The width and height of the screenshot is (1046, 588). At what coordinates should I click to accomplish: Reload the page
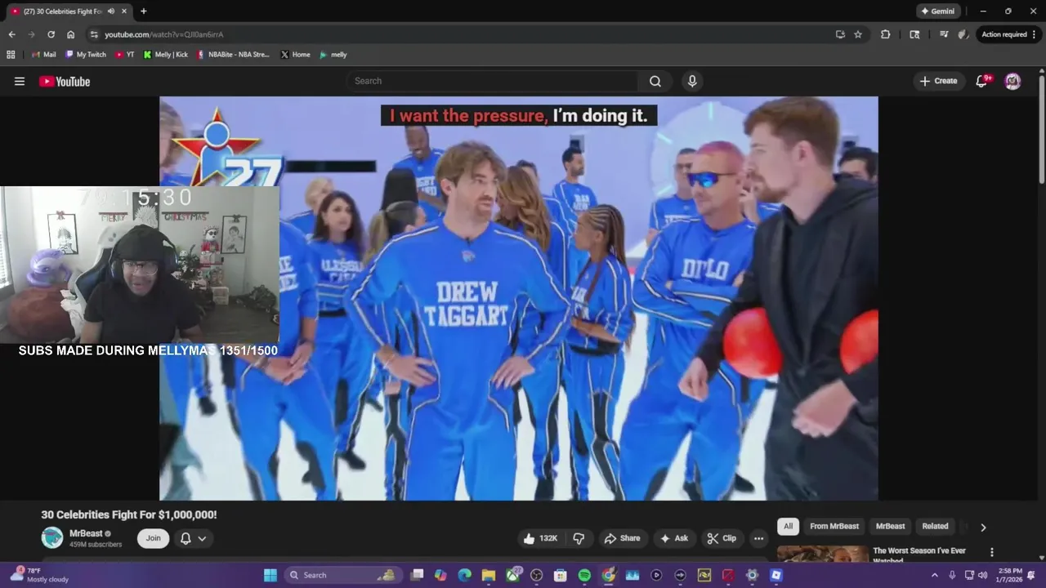(51, 34)
